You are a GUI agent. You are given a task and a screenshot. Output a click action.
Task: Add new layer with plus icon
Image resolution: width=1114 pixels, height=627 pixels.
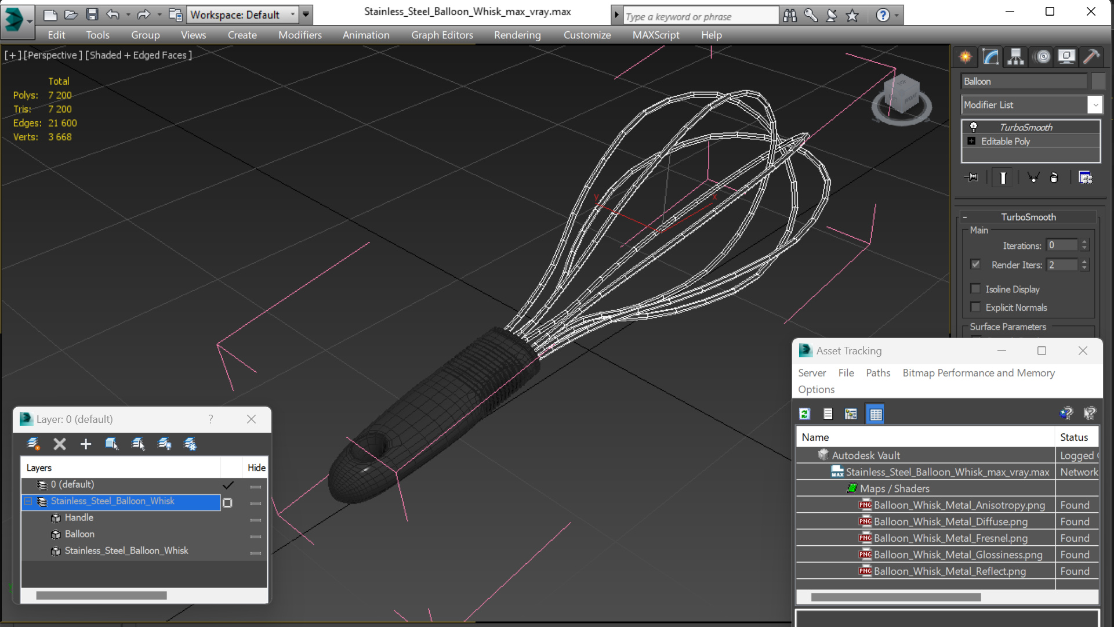(86, 444)
